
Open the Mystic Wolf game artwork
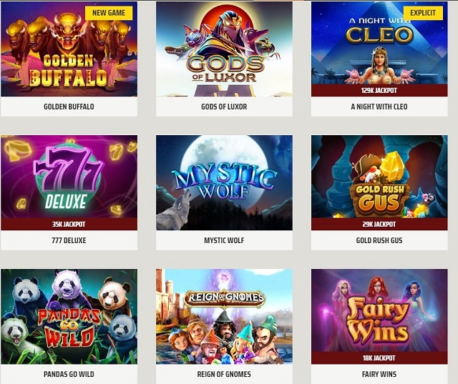(x=224, y=182)
